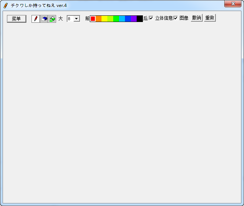Pick the yellow color swatch
This screenshot has height=206, width=244.
click(104, 19)
